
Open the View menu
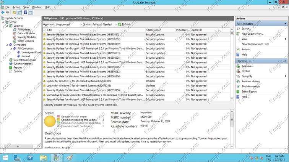pyautogui.click(x=26, y=7)
